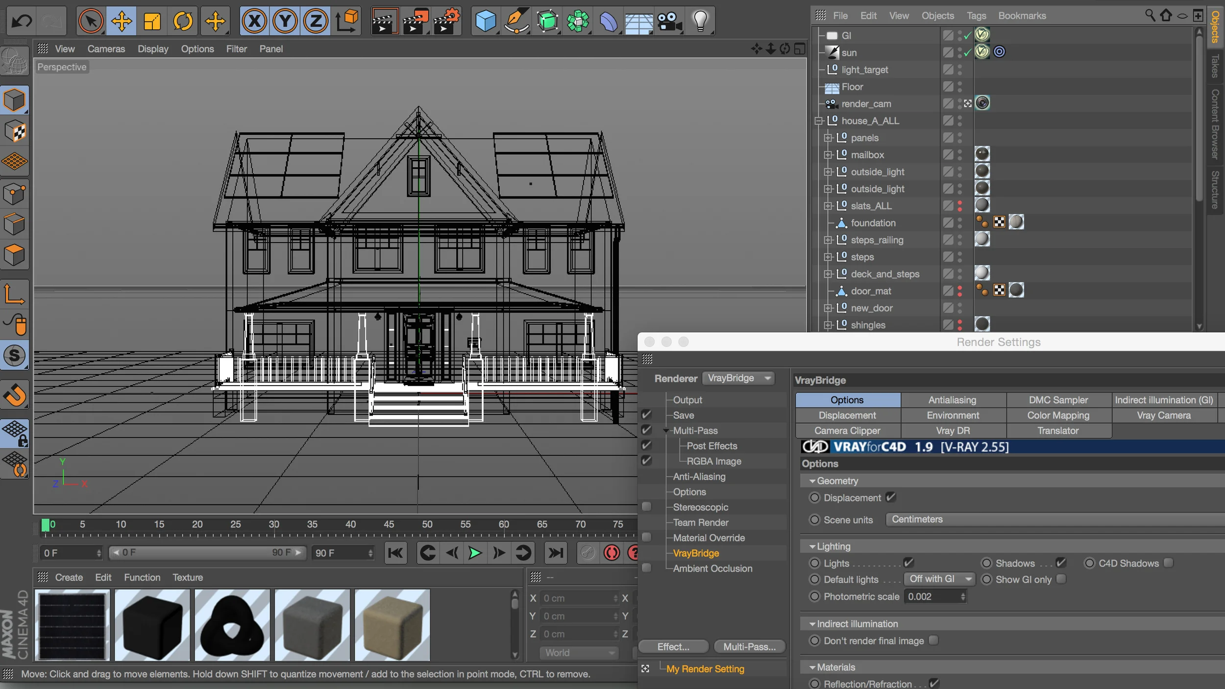Switch to the Antialiasing tab

(952, 400)
